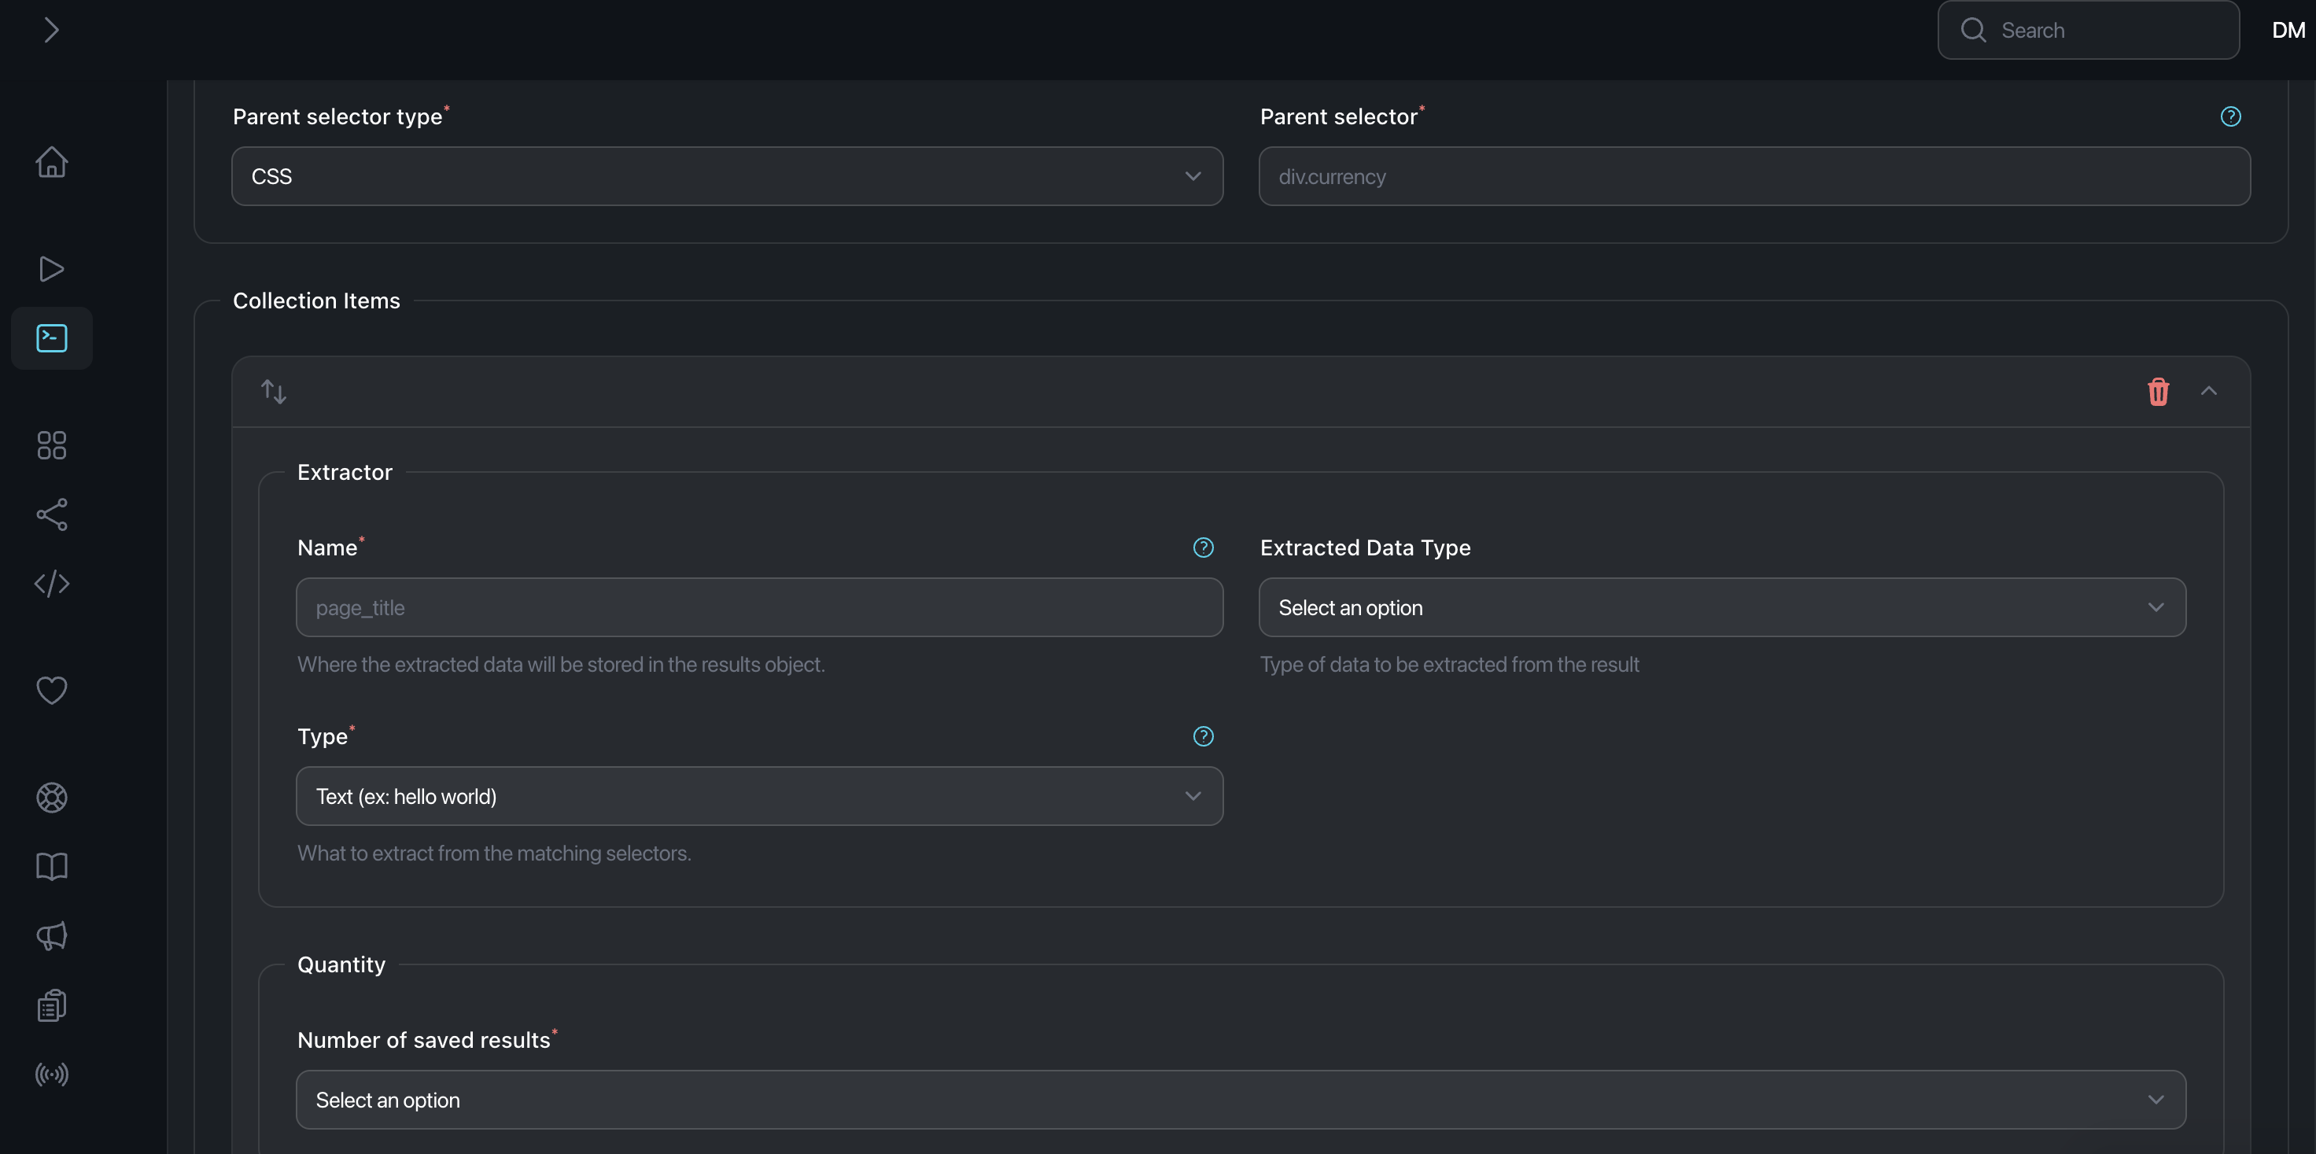2316x1154 pixels.
Task: Click the megaphone announcements sidebar icon
Action: point(51,935)
